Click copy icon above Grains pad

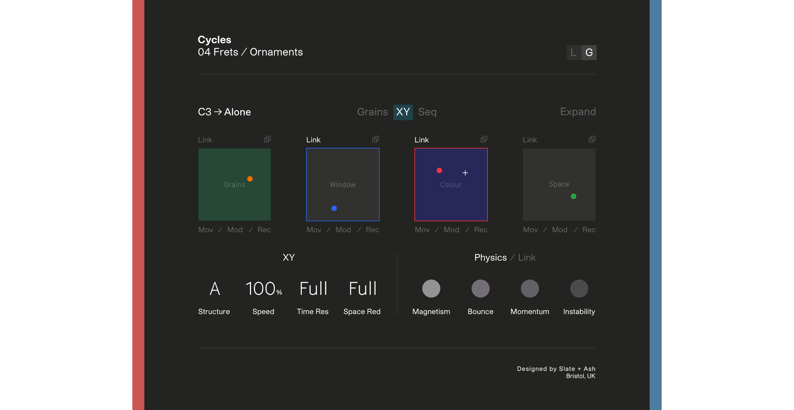[x=267, y=139]
